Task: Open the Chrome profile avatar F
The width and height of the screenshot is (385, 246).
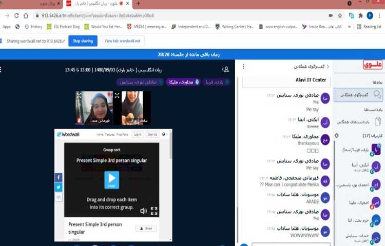Action: [370, 16]
